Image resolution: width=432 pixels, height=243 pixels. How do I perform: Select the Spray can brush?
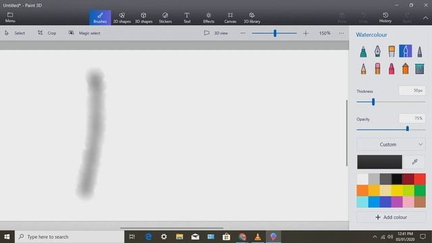point(405,68)
